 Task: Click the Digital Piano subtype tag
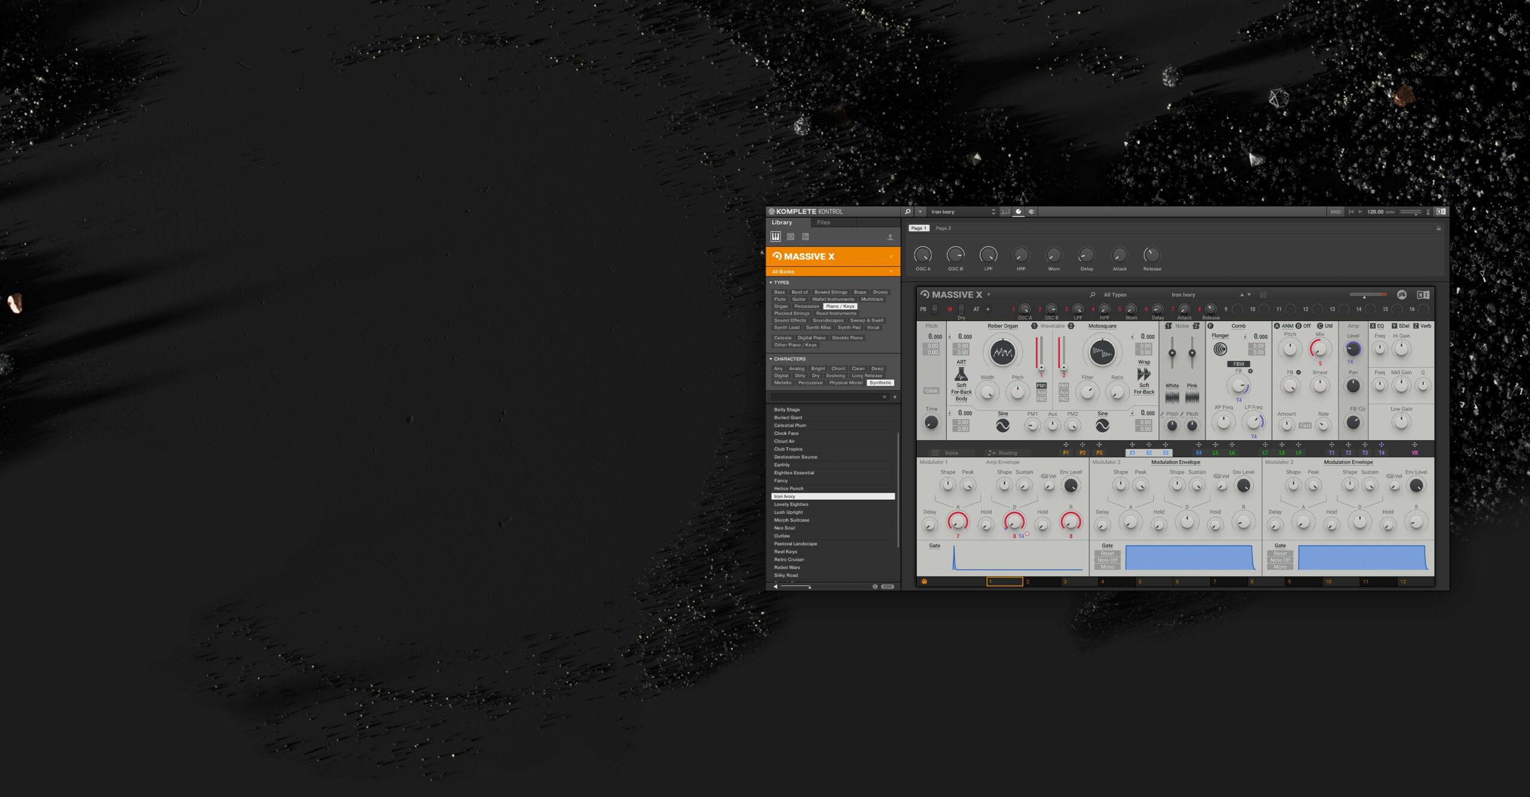click(x=811, y=338)
